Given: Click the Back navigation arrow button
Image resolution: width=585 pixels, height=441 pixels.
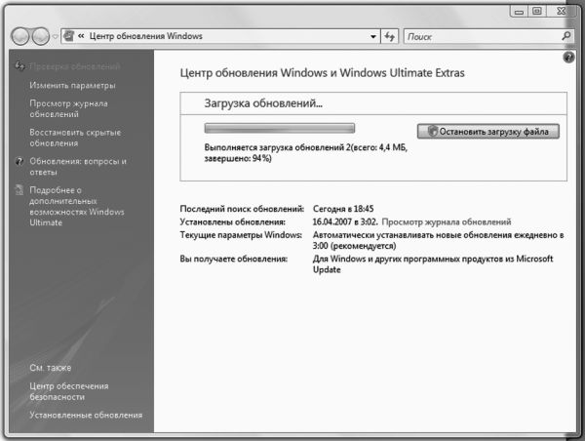Looking at the screenshot, I should tap(20, 36).
